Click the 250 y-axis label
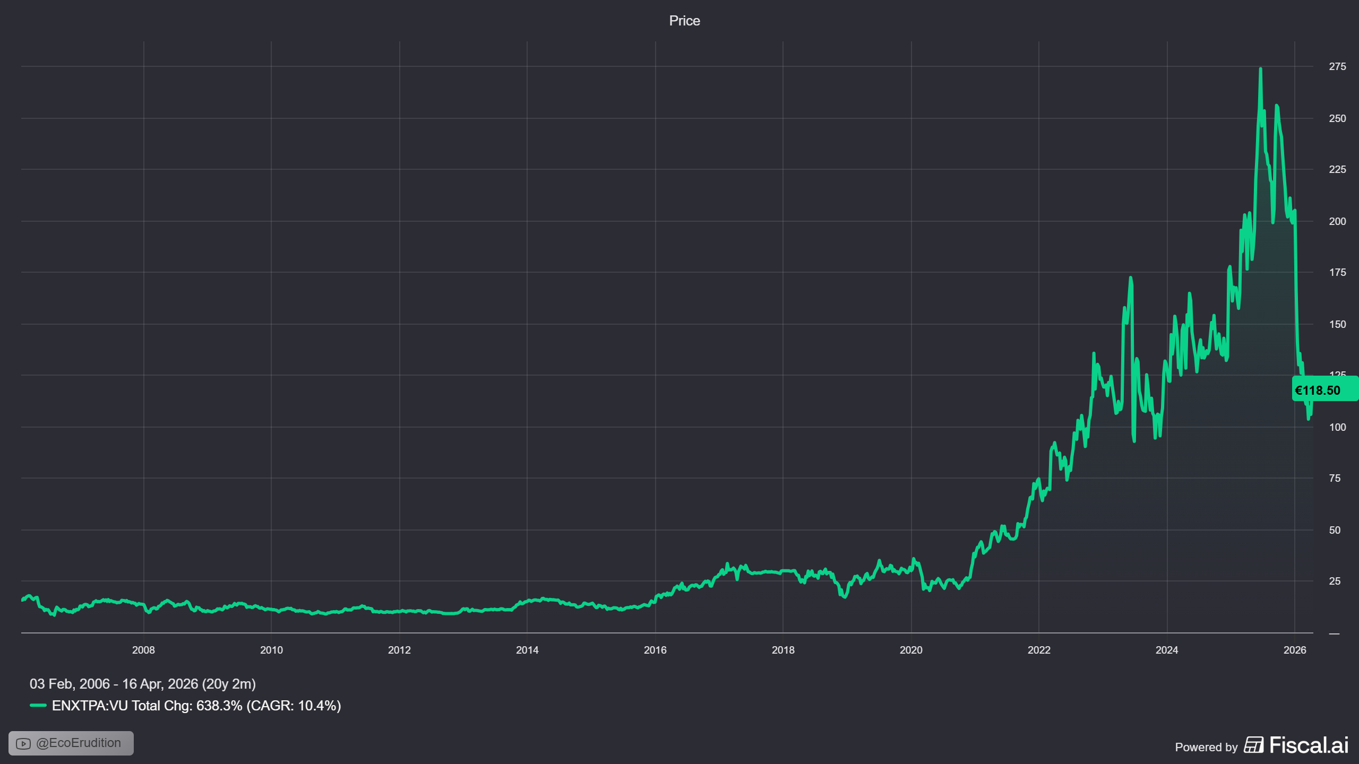This screenshot has height=764, width=1359. click(x=1338, y=118)
